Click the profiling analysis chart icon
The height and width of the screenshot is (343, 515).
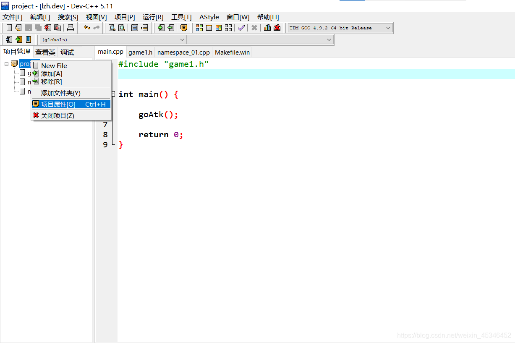(267, 27)
